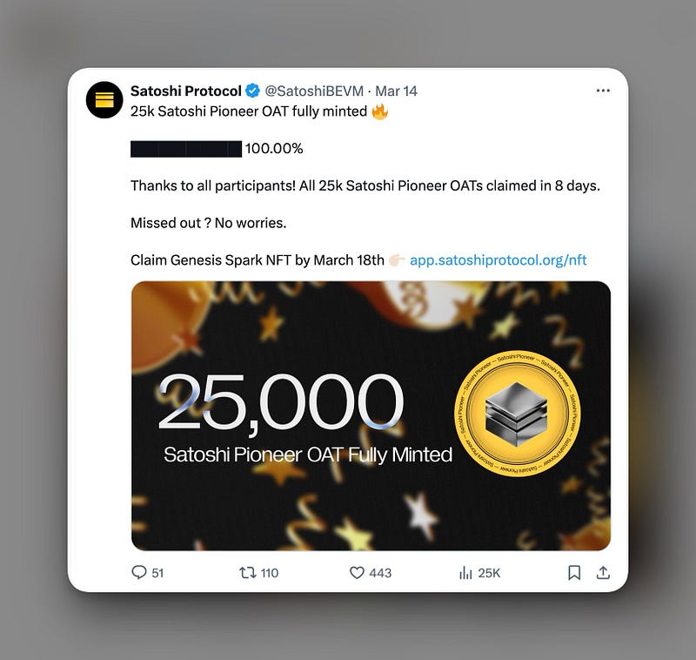Share the post with the upload arrow icon
This screenshot has height=660, width=696.
[x=603, y=573]
